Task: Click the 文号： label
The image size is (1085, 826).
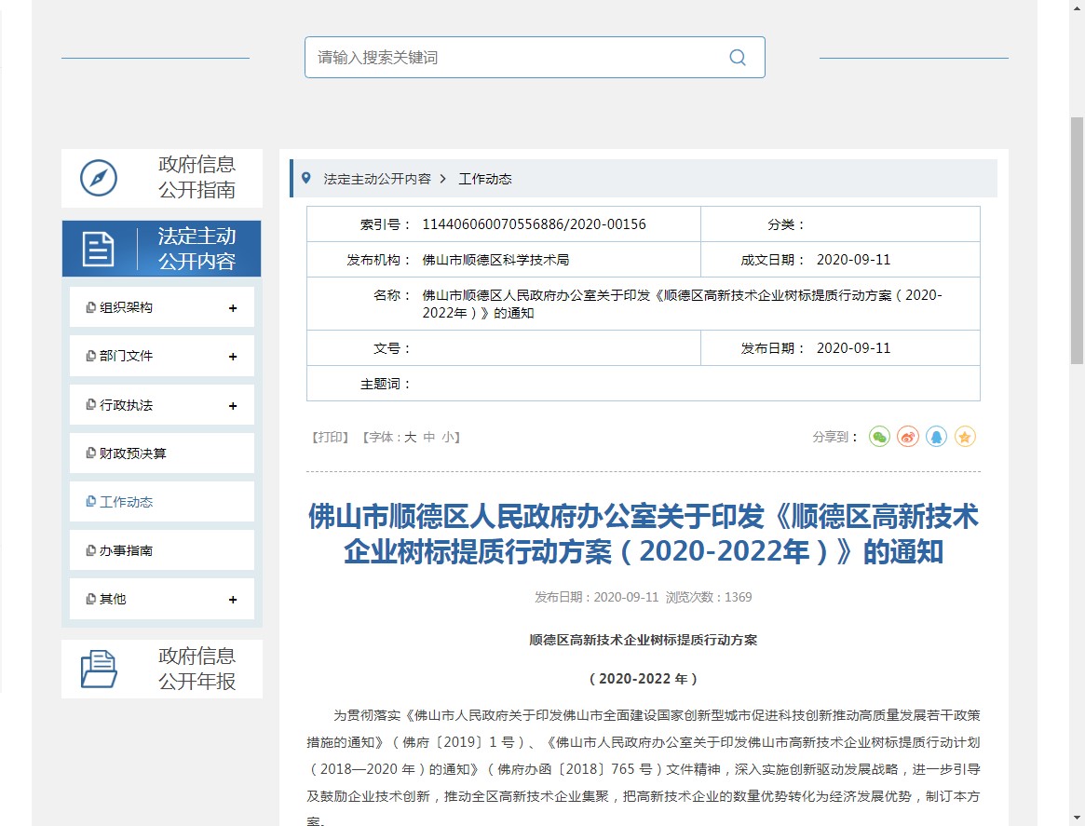Action: pos(392,348)
